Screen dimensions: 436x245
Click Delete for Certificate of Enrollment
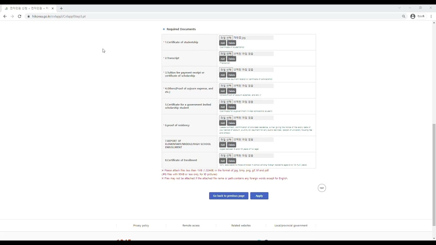coord(232,161)
